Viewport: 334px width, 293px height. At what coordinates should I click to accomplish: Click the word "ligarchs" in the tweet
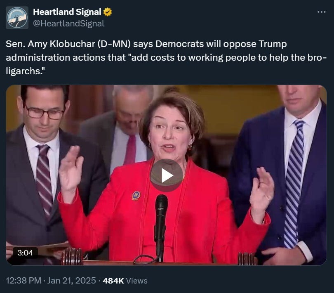pyautogui.click(x=23, y=71)
